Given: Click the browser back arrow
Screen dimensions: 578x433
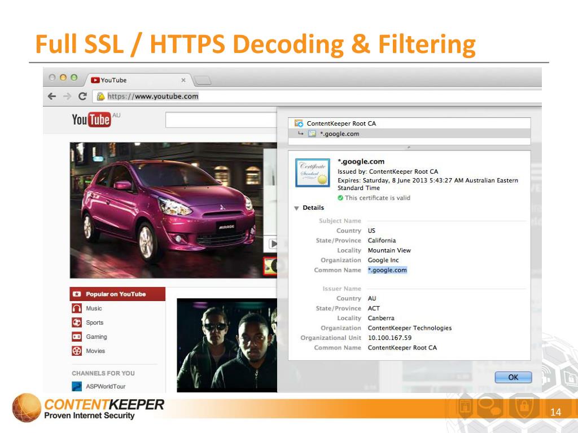Looking at the screenshot, I should [52, 96].
